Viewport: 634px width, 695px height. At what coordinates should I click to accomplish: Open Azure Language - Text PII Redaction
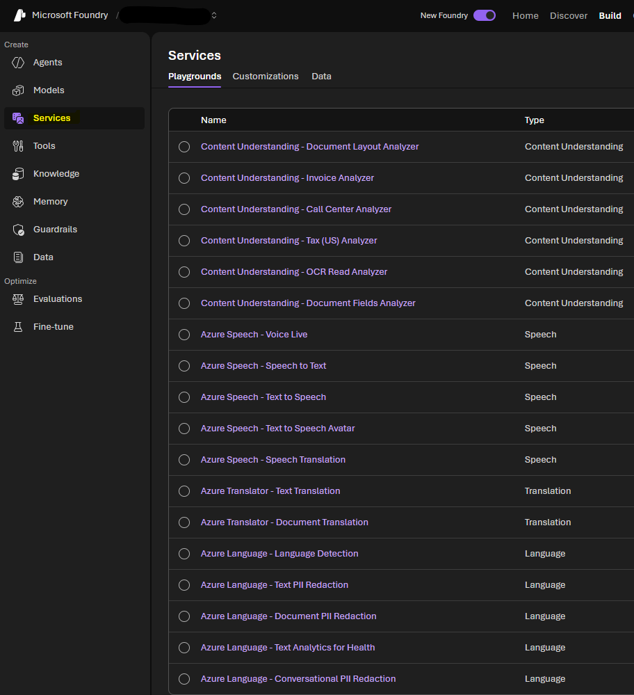coord(274,584)
